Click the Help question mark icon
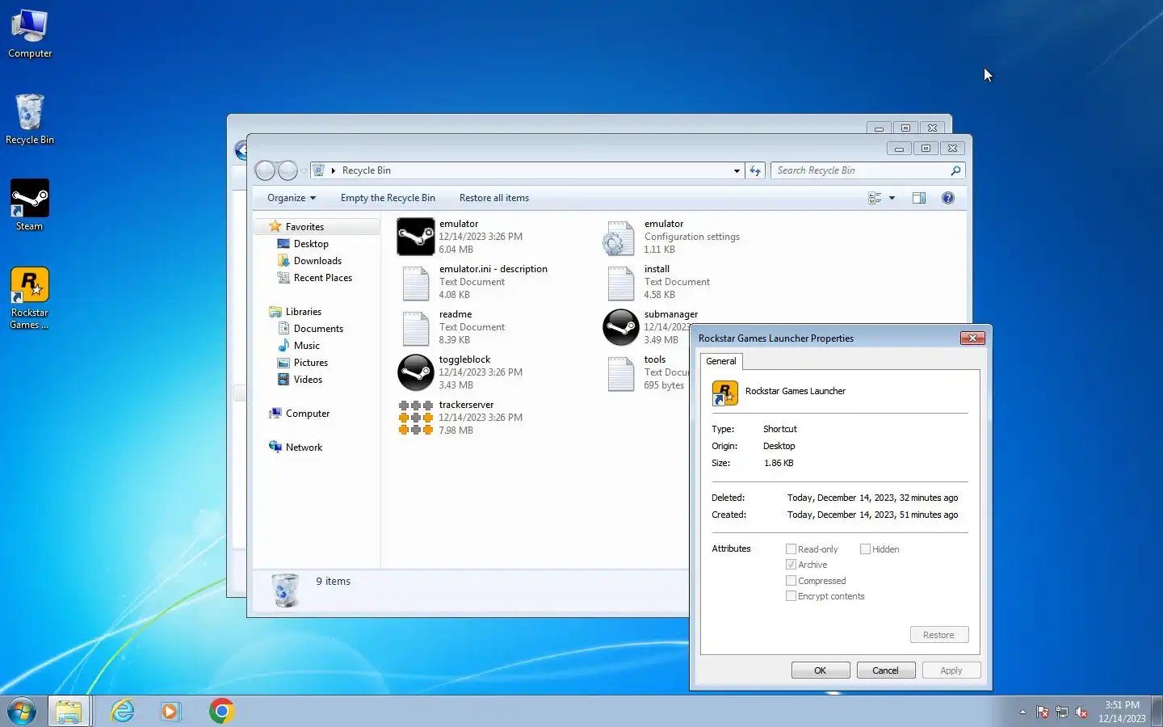1163x727 pixels. (948, 198)
